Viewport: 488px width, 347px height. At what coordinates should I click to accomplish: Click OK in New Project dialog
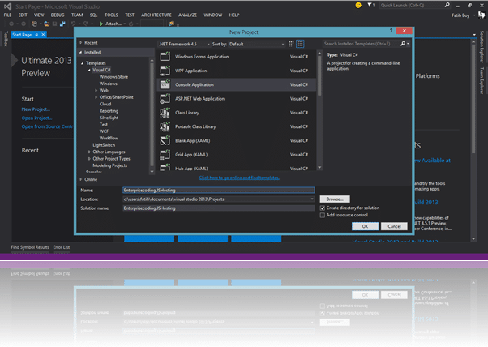[365, 226]
